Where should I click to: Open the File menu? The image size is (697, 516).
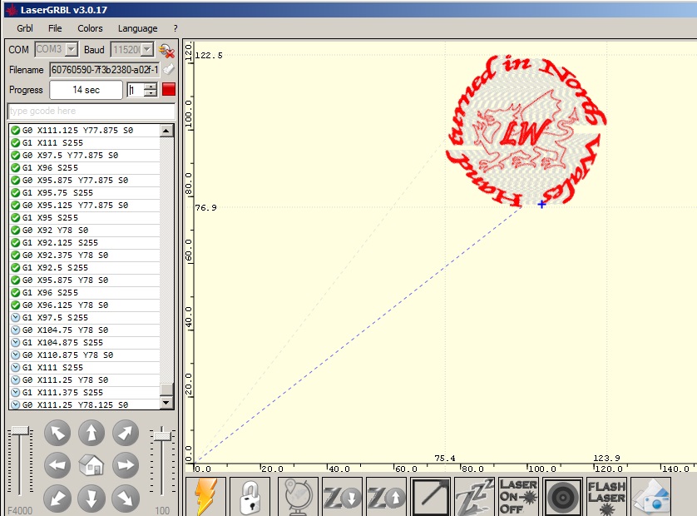click(55, 28)
